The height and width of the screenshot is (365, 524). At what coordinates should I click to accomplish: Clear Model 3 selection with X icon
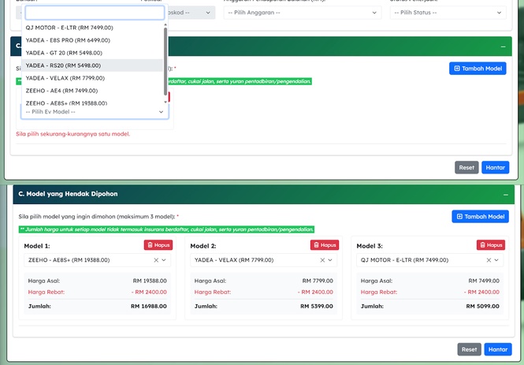(489, 260)
